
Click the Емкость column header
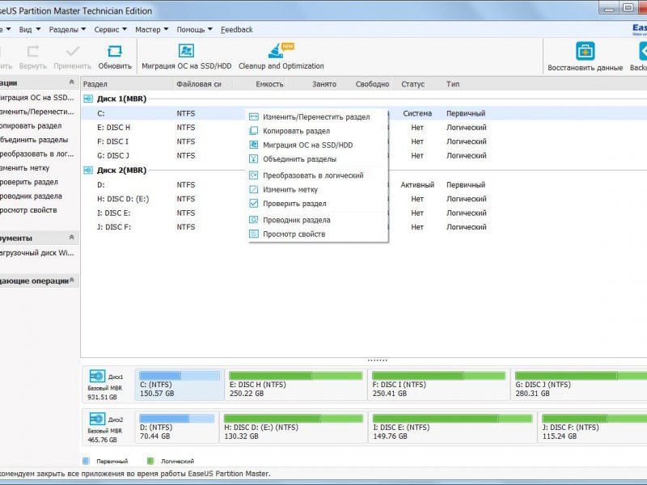[x=260, y=84]
